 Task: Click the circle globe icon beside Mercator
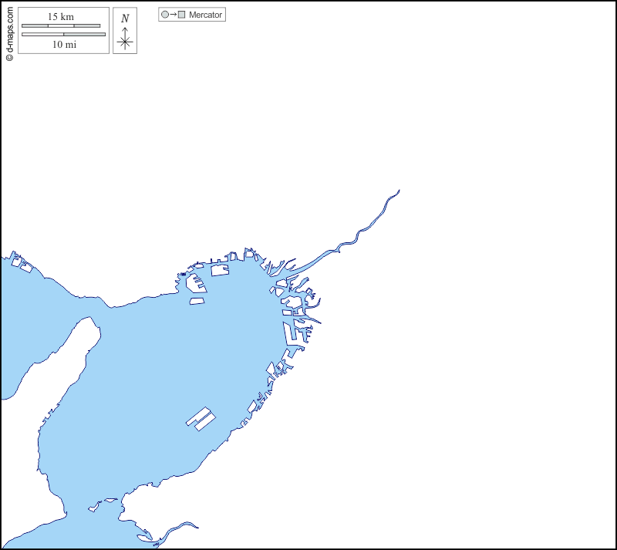[164, 15]
